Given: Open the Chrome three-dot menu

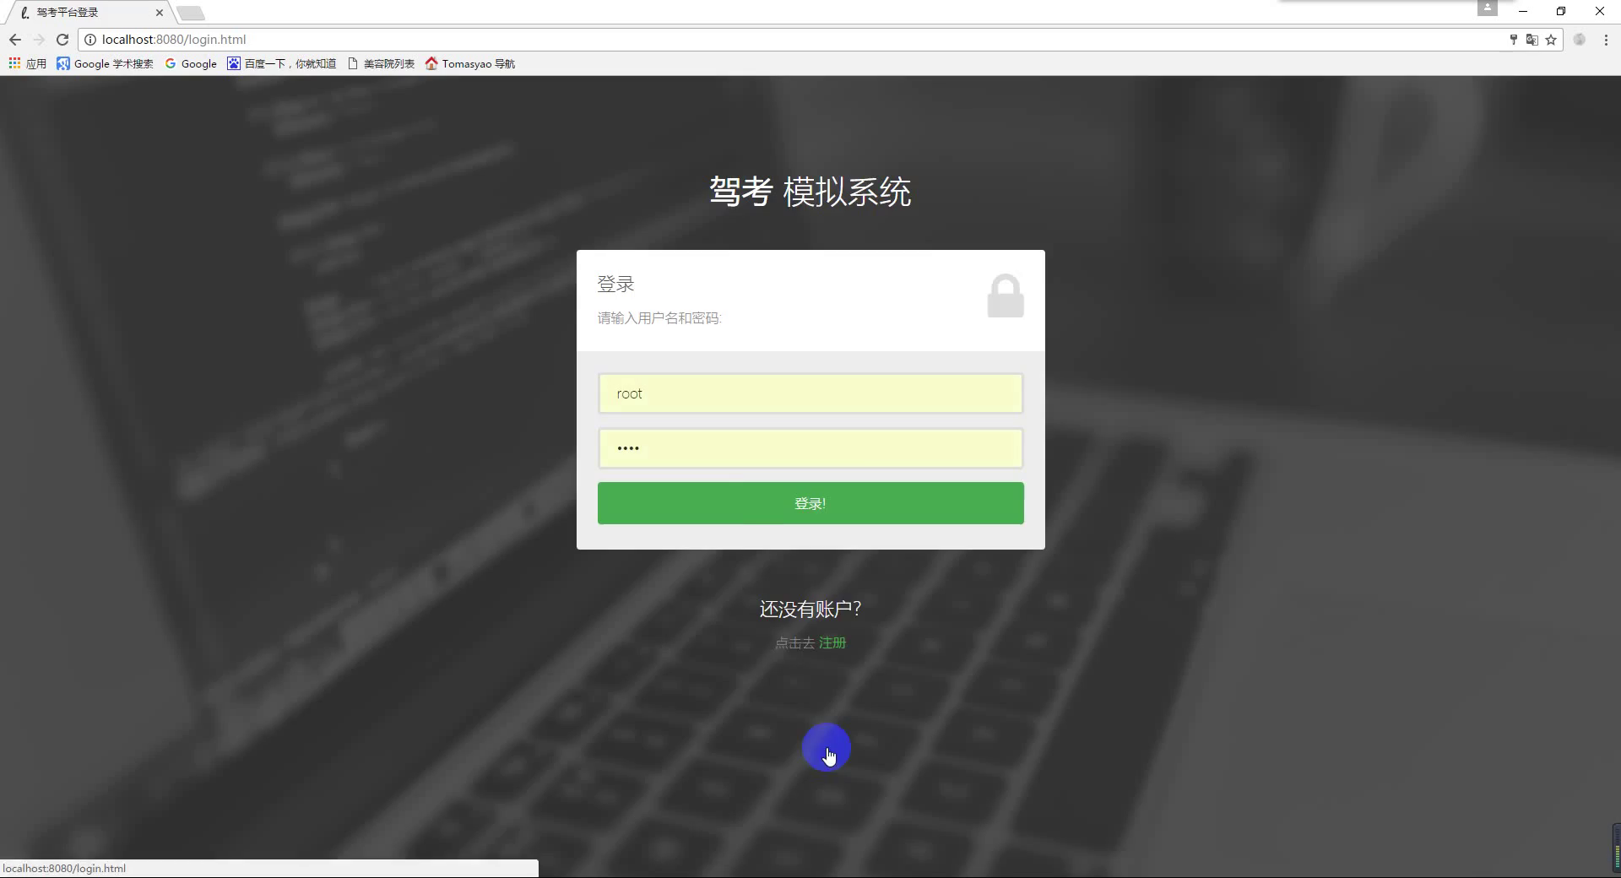Looking at the screenshot, I should point(1605,40).
